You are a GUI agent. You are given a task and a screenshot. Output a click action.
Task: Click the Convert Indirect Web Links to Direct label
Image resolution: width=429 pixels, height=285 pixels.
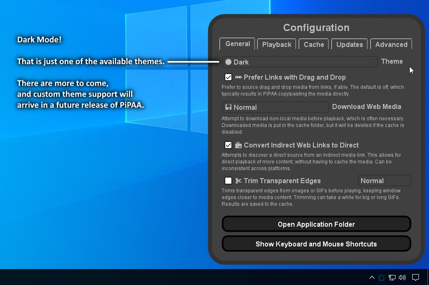point(301,145)
